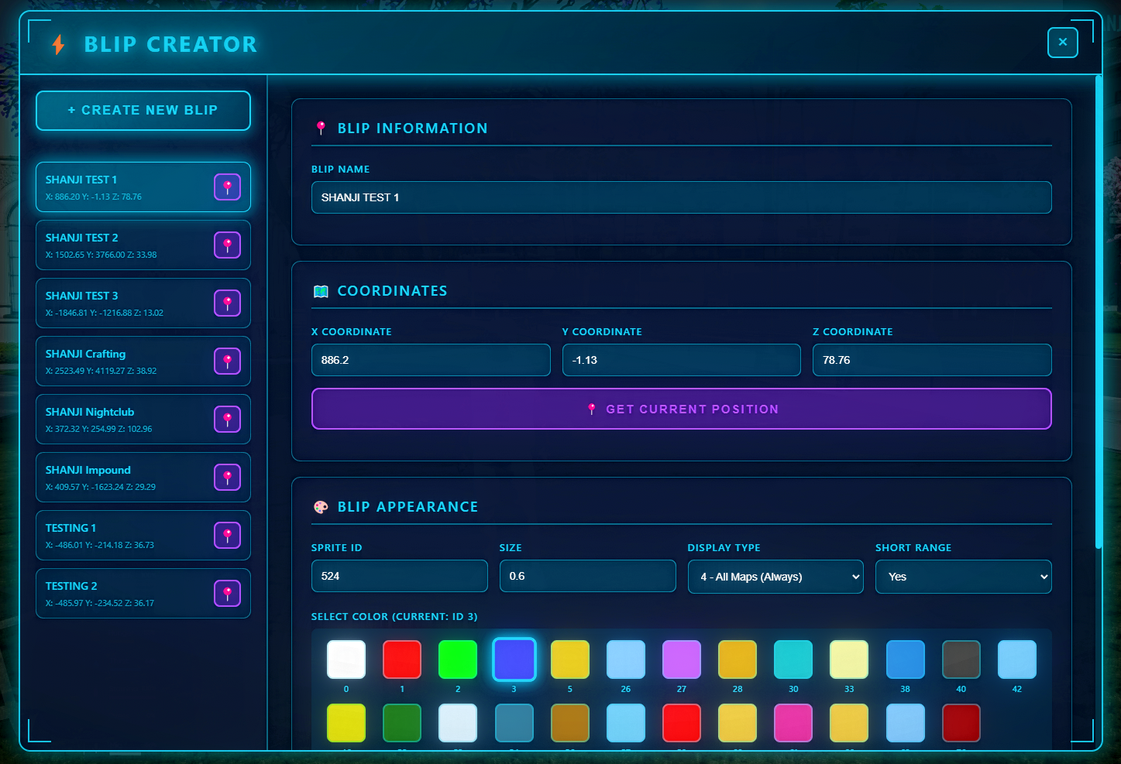
Task: Open the SHANJI Impound blip entry
Action: click(x=143, y=477)
